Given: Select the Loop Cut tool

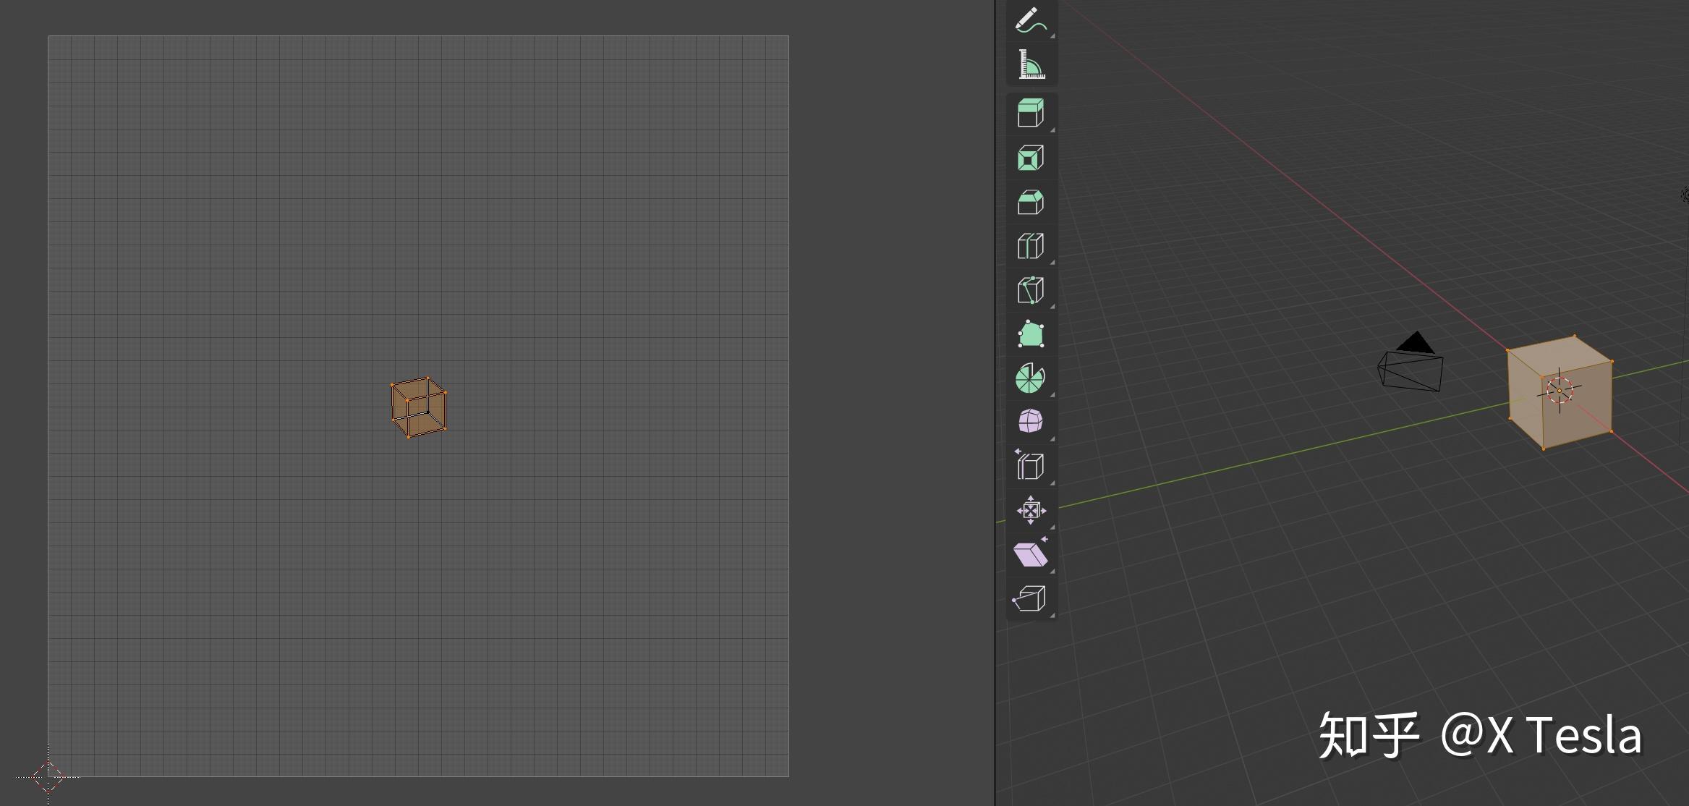Looking at the screenshot, I should (x=1031, y=246).
